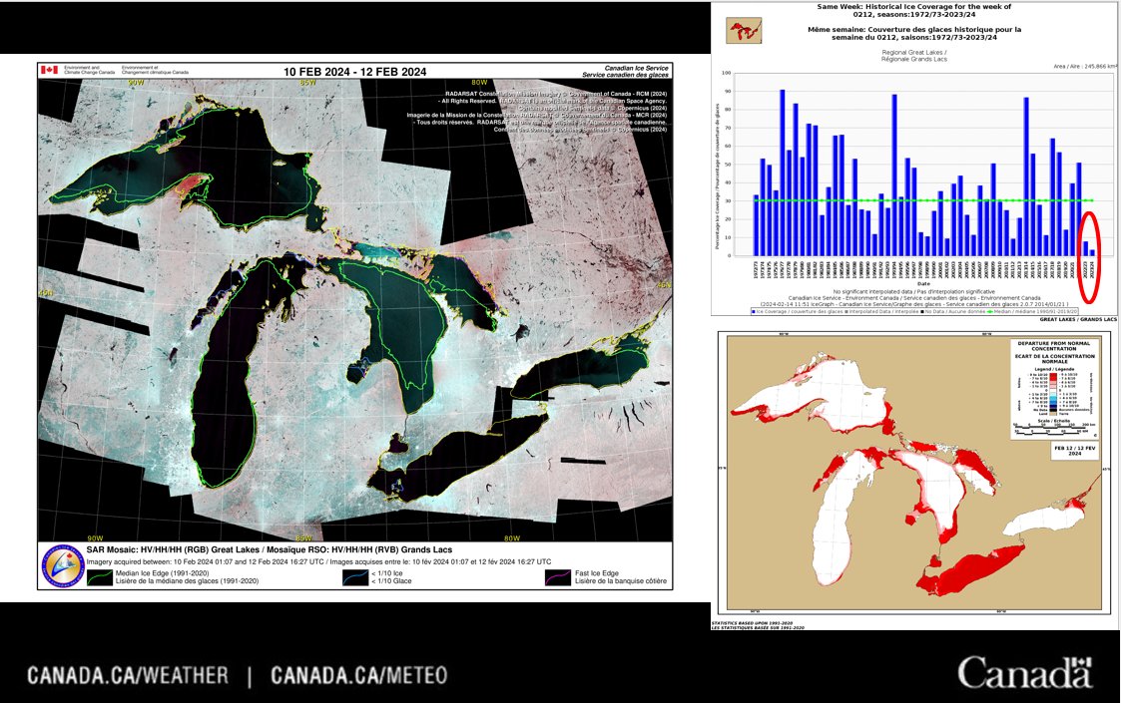The height and width of the screenshot is (703, 1121).
Task: Click 'Same Week: Historical Ice Coverage' chart title
Action: [914, 10]
